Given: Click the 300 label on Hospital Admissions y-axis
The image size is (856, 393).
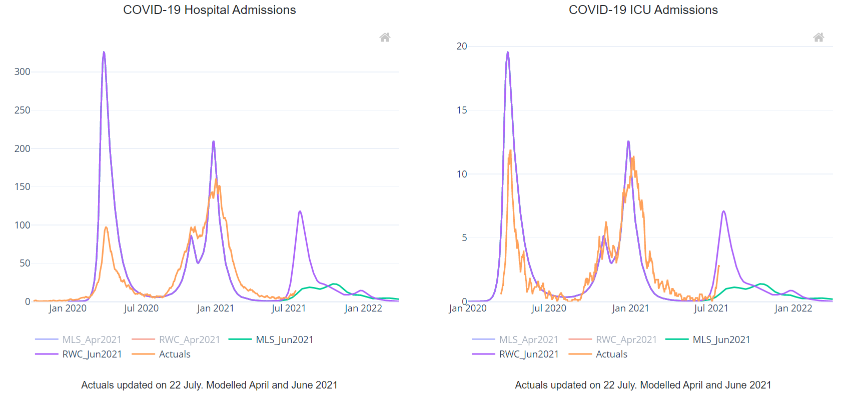Looking at the screenshot, I should click(23, 71).
